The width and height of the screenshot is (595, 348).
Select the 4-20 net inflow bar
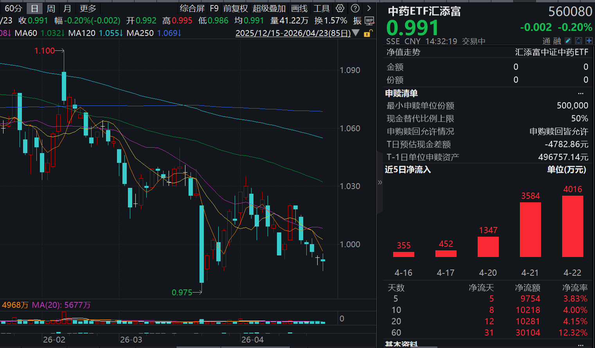[488, 247]
